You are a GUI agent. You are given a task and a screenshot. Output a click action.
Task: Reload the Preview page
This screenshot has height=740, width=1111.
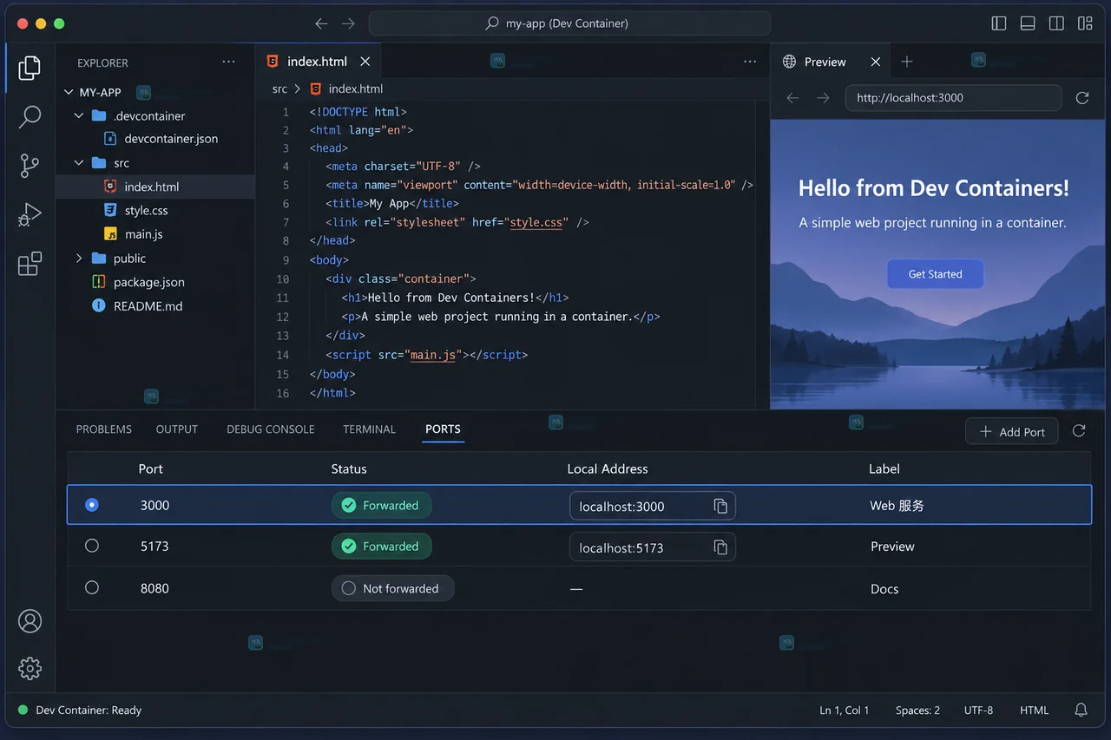[x=1082, y=98]
